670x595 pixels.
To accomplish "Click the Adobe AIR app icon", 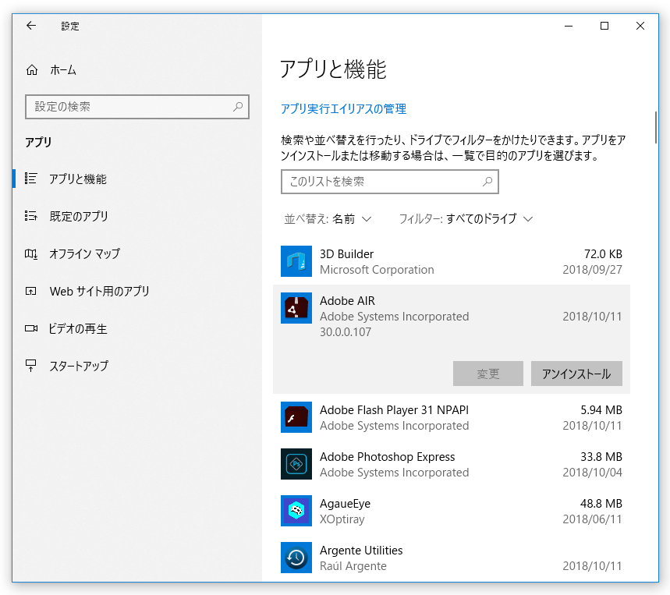I will pos(296,308).
